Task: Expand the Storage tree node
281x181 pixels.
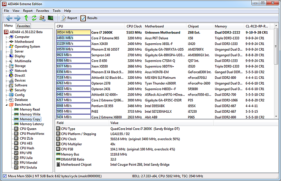Action: [7, 66]
